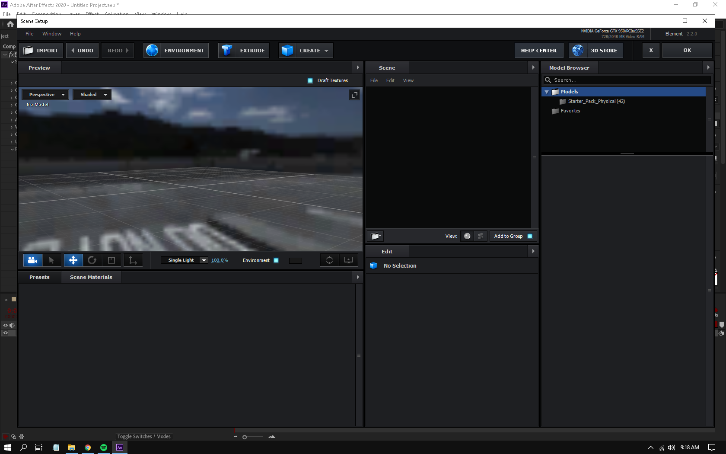Screen dimensions: 726x454
Task: Open the Single Light dropdown
Action: (x=184, y=260)
